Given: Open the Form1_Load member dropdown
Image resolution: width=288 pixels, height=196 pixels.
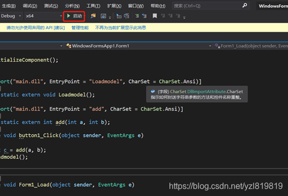Looking at the screenshot, I should click(251, 46).
